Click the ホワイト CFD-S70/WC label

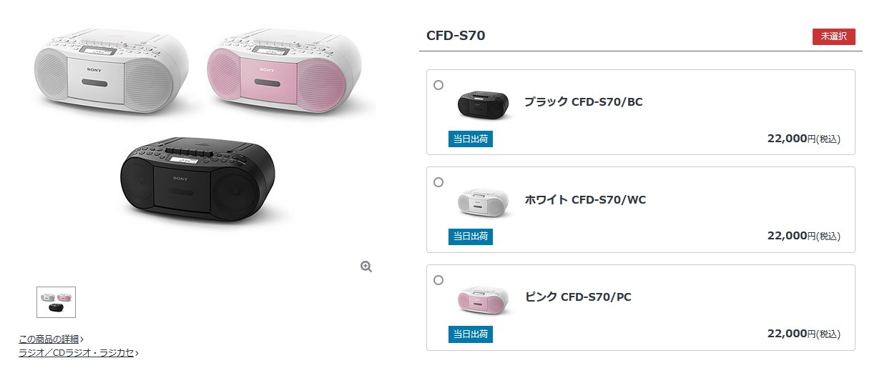click(584, 200)
